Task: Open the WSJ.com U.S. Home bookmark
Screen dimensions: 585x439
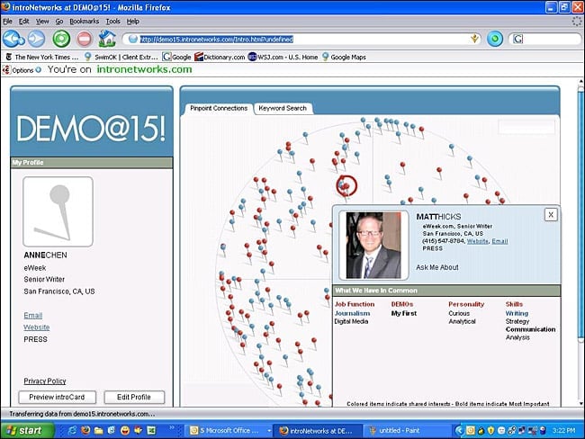Action: [x=283, y=57]
